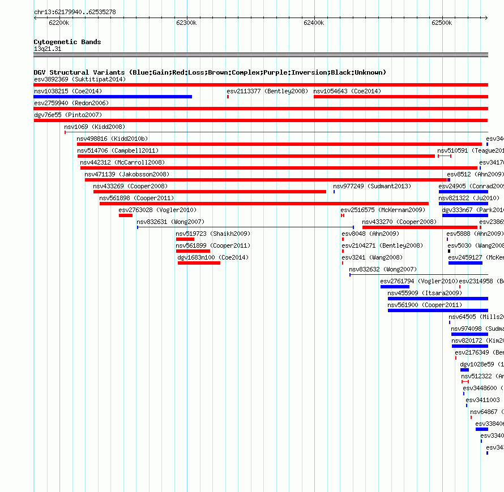Open esv2761794 (Vogler2010) variant label
Image resolution: width=504 pixels, height=492 pixels.
[419, 281]
